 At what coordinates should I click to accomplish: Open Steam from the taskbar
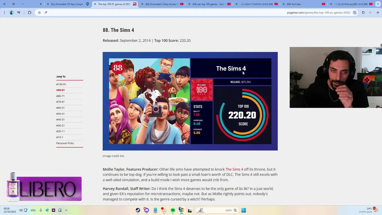[138, 210]
